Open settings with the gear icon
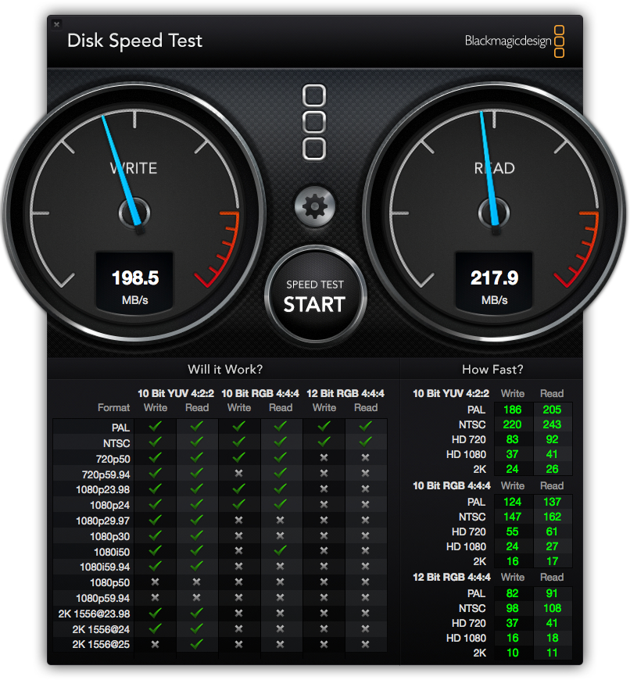 point(314,206)
